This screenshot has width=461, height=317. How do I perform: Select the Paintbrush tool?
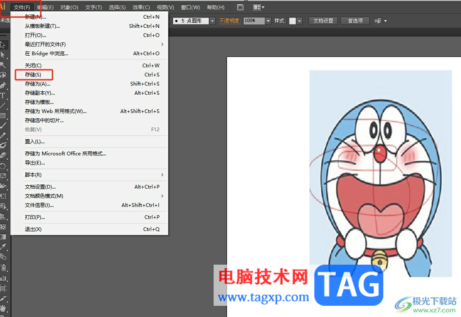click(3, 125)
